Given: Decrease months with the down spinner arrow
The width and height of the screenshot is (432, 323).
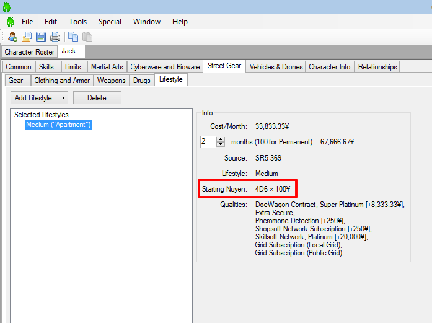Looking at the screenshot, I should (221, 144).
